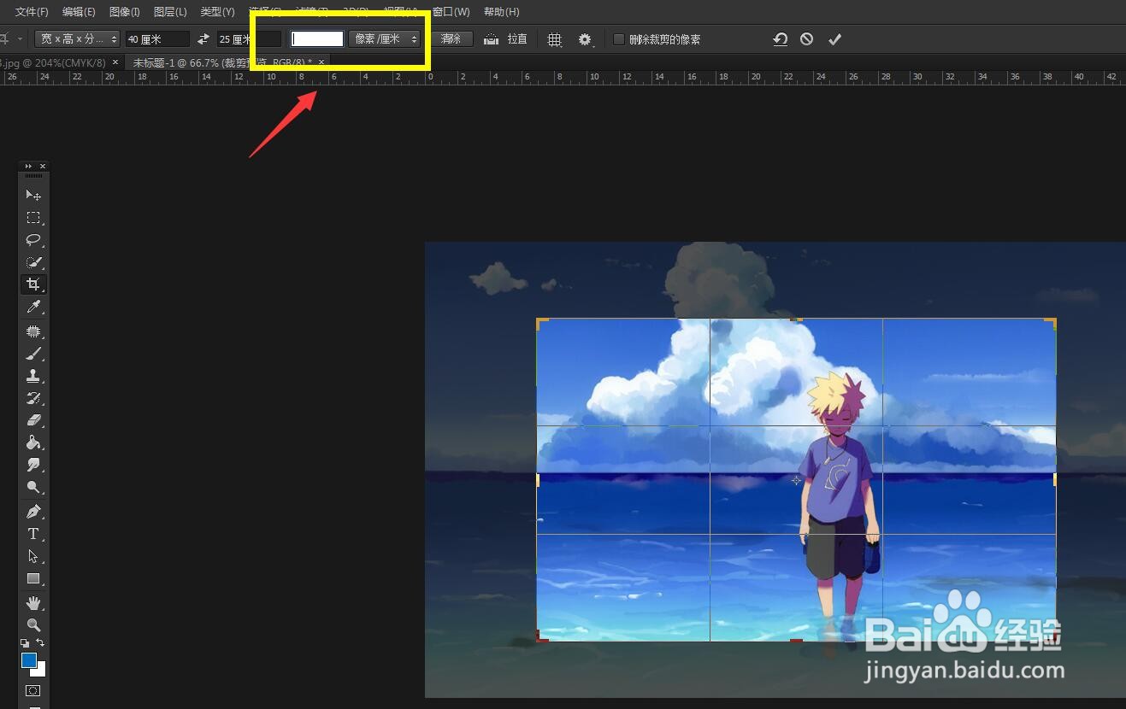Toggle 删除裁剪的像素 checkbox

click(x=619, y=39)
